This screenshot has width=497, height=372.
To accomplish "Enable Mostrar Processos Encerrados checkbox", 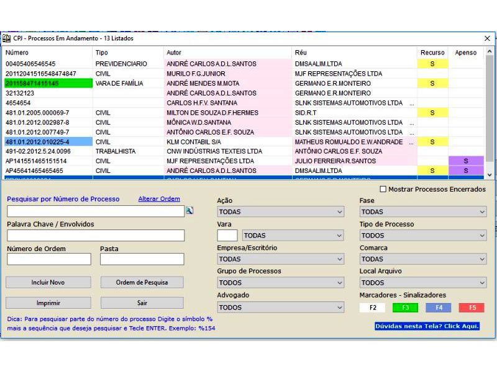I will [x=383, y=189].
